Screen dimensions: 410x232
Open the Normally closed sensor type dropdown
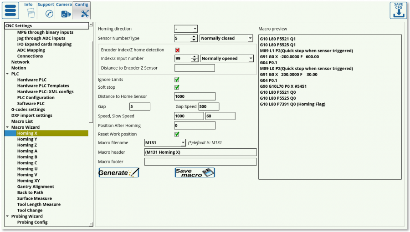click(x=226, y=39)
